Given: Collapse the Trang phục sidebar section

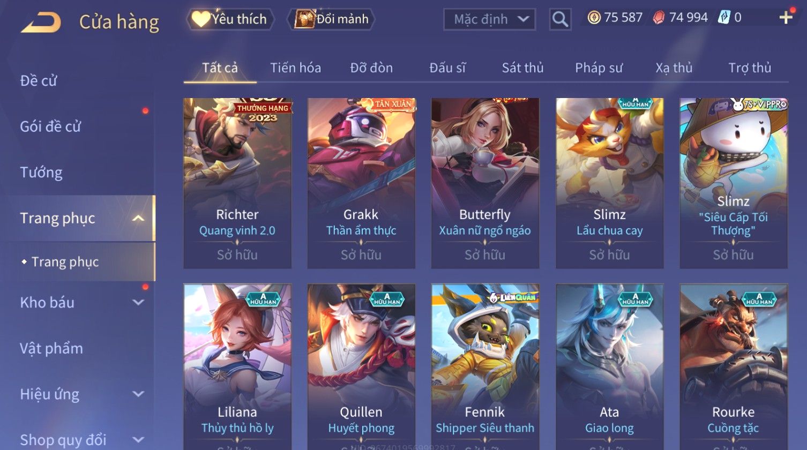Looking at the screenshot, I should tap(138, 218).
